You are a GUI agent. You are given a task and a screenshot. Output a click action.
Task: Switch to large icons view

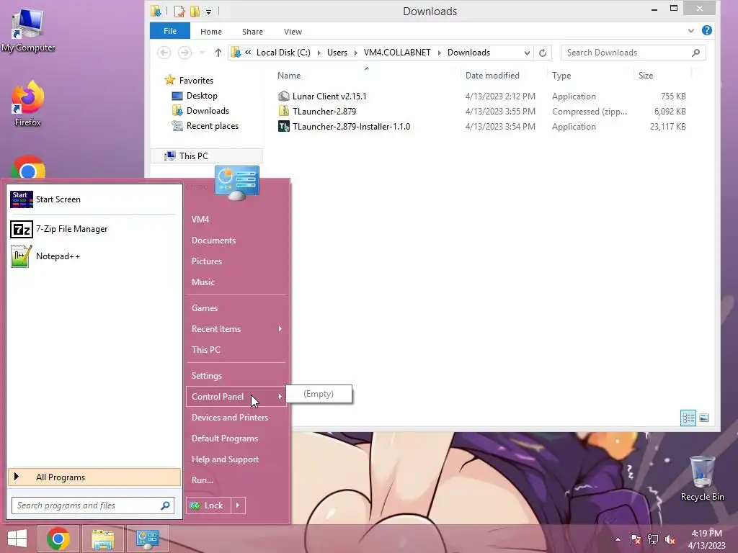click(x=704, y=418)
